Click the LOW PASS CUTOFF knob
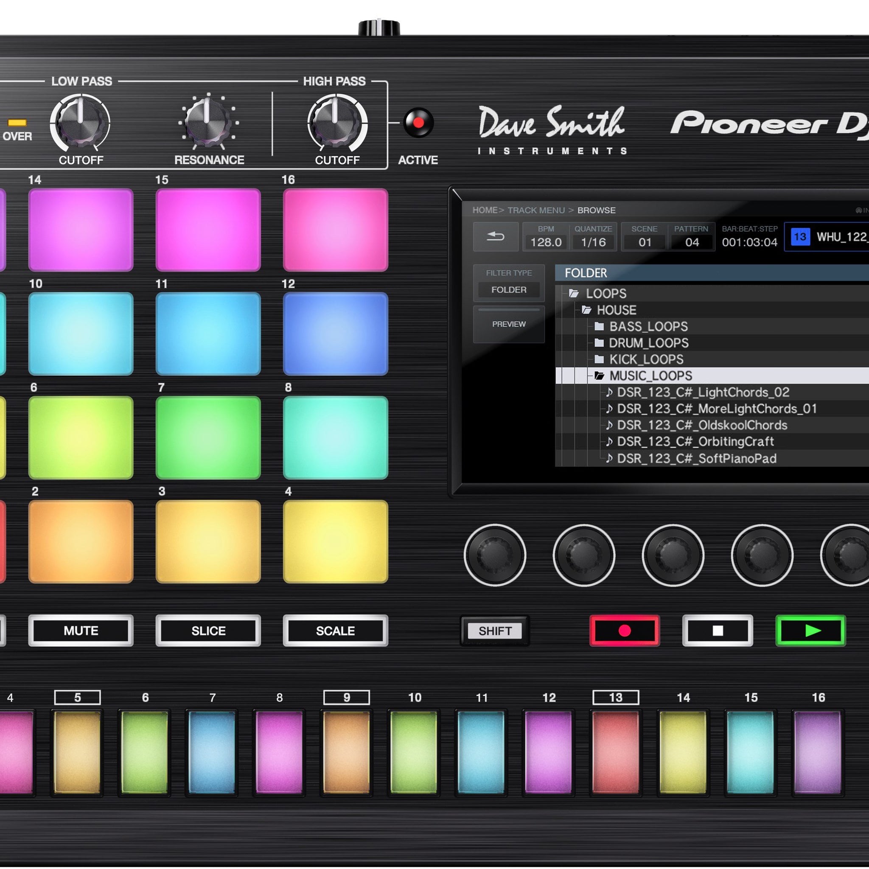Screen dimensions: 869x869 pos(80,122)
